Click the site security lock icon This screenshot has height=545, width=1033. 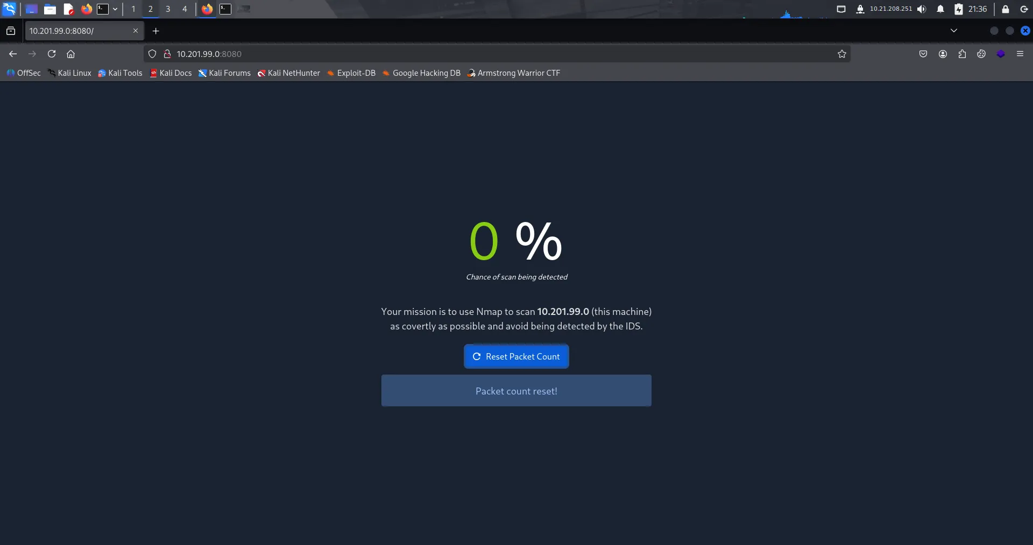click(167, 54)
